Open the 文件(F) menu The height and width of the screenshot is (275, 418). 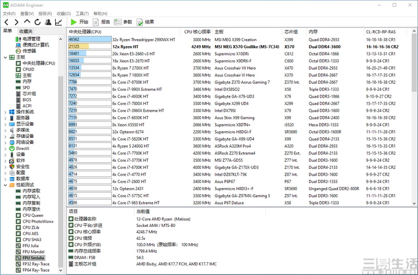point(9,13)
